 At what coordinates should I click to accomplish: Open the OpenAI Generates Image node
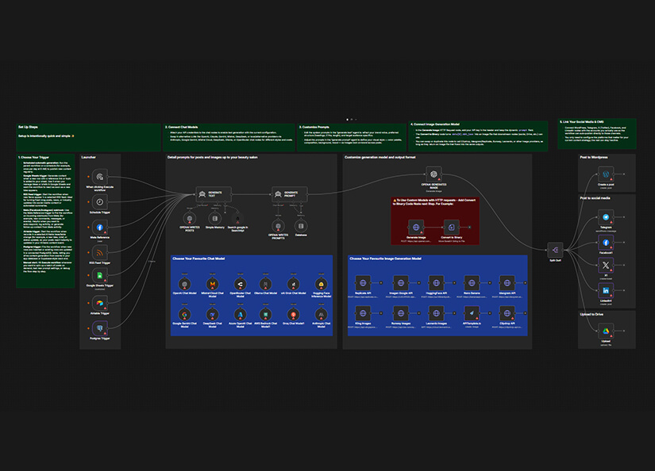click(433, 174)
